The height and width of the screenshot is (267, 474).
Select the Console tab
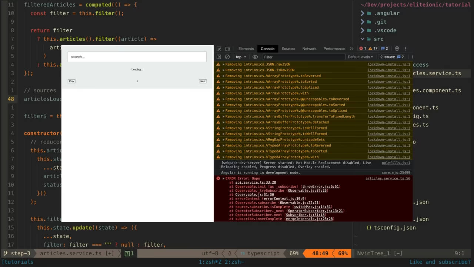click(267, 49)
